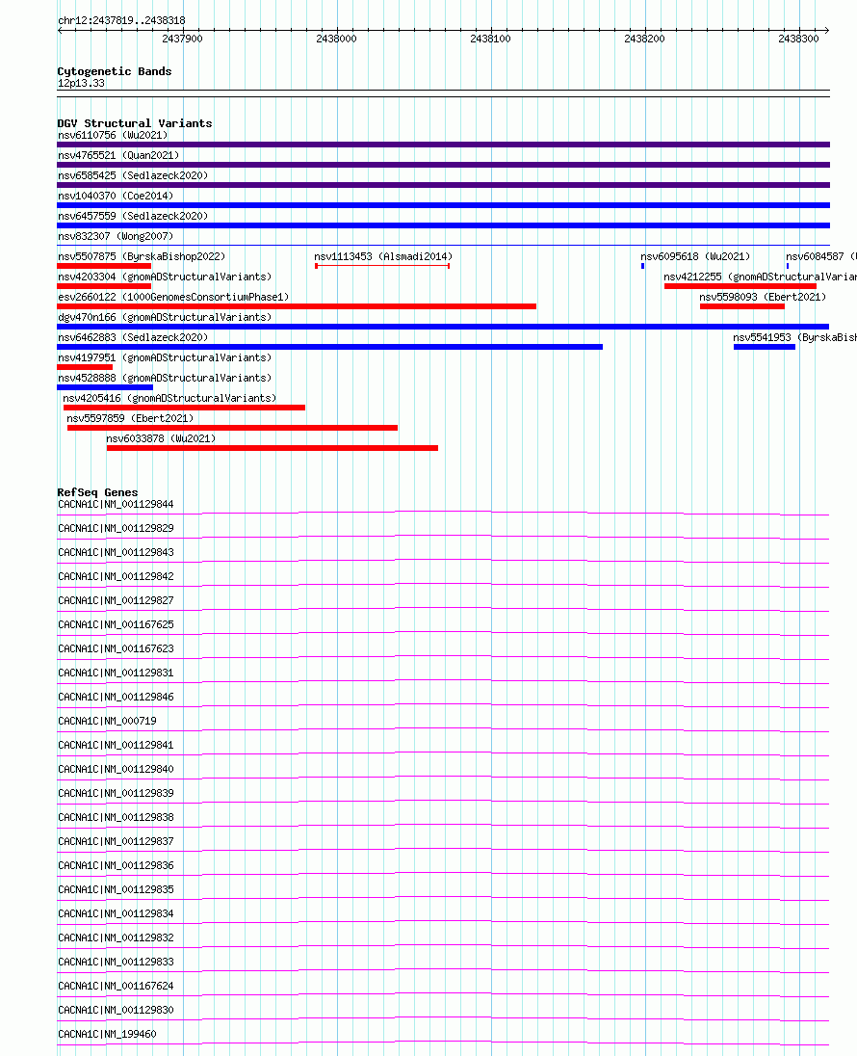Click chr12:2437819..2438318 coordinate label
Screen dimensions: 857x1056
122,21
